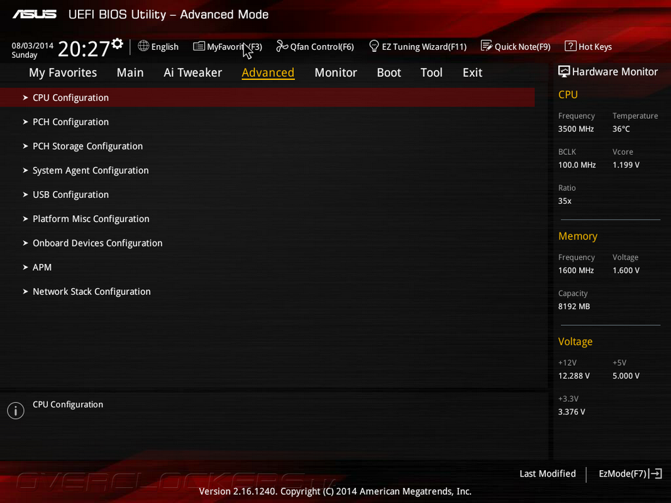
Task: Click the EzMode exit arrow icon
Action: pyautogui.click(x=656, y=473)
